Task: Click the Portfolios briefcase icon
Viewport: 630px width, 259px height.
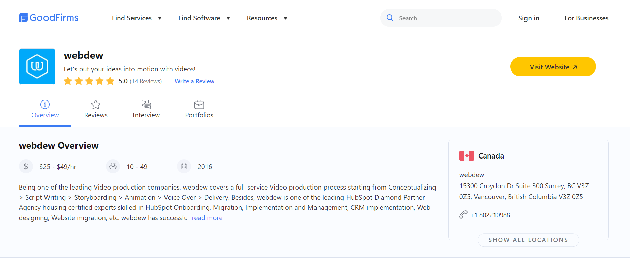Action: coord(199,104)
